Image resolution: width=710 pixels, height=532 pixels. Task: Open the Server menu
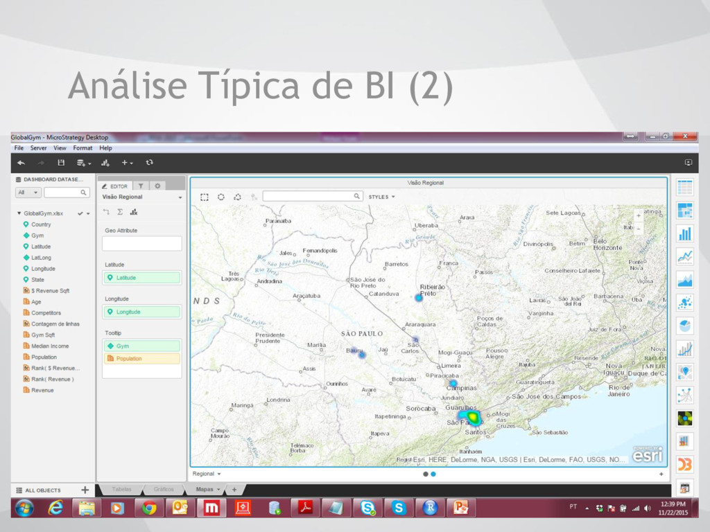coord(39,148)
